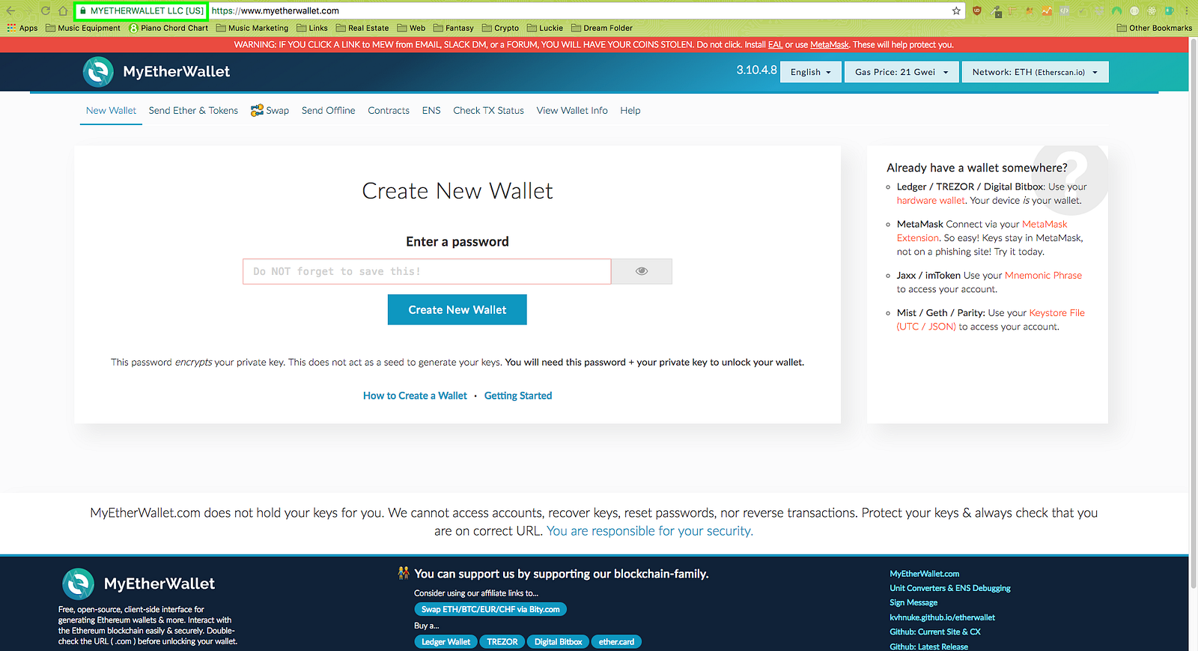Open the green arch extension icon

(1116, 11)
